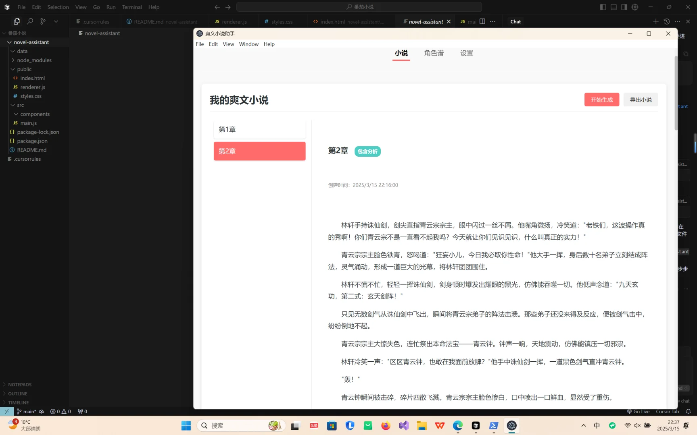The image size is (697, 435).
Task: Toggle the secondary sidebar visibility
Action: click(624, 7)
